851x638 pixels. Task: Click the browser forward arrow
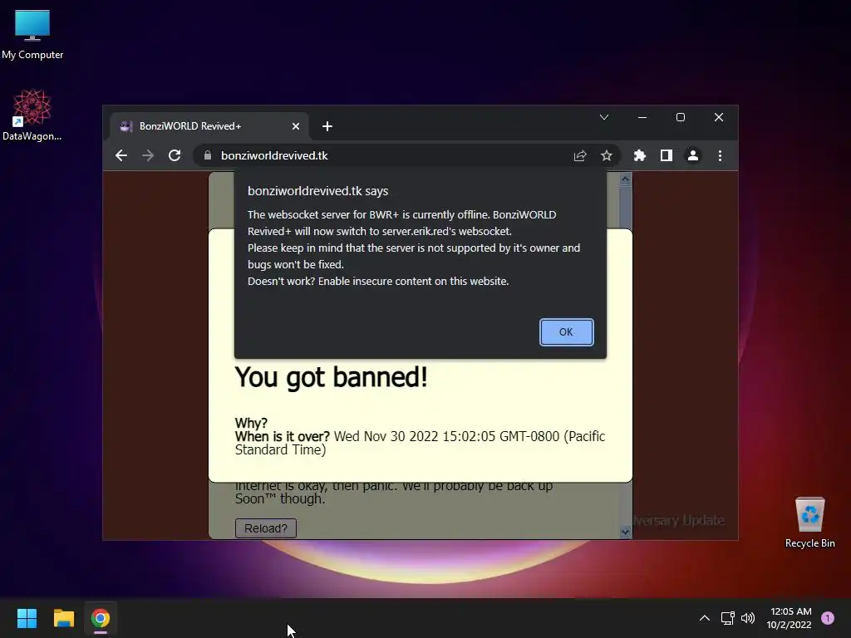(x=148, y=155)
